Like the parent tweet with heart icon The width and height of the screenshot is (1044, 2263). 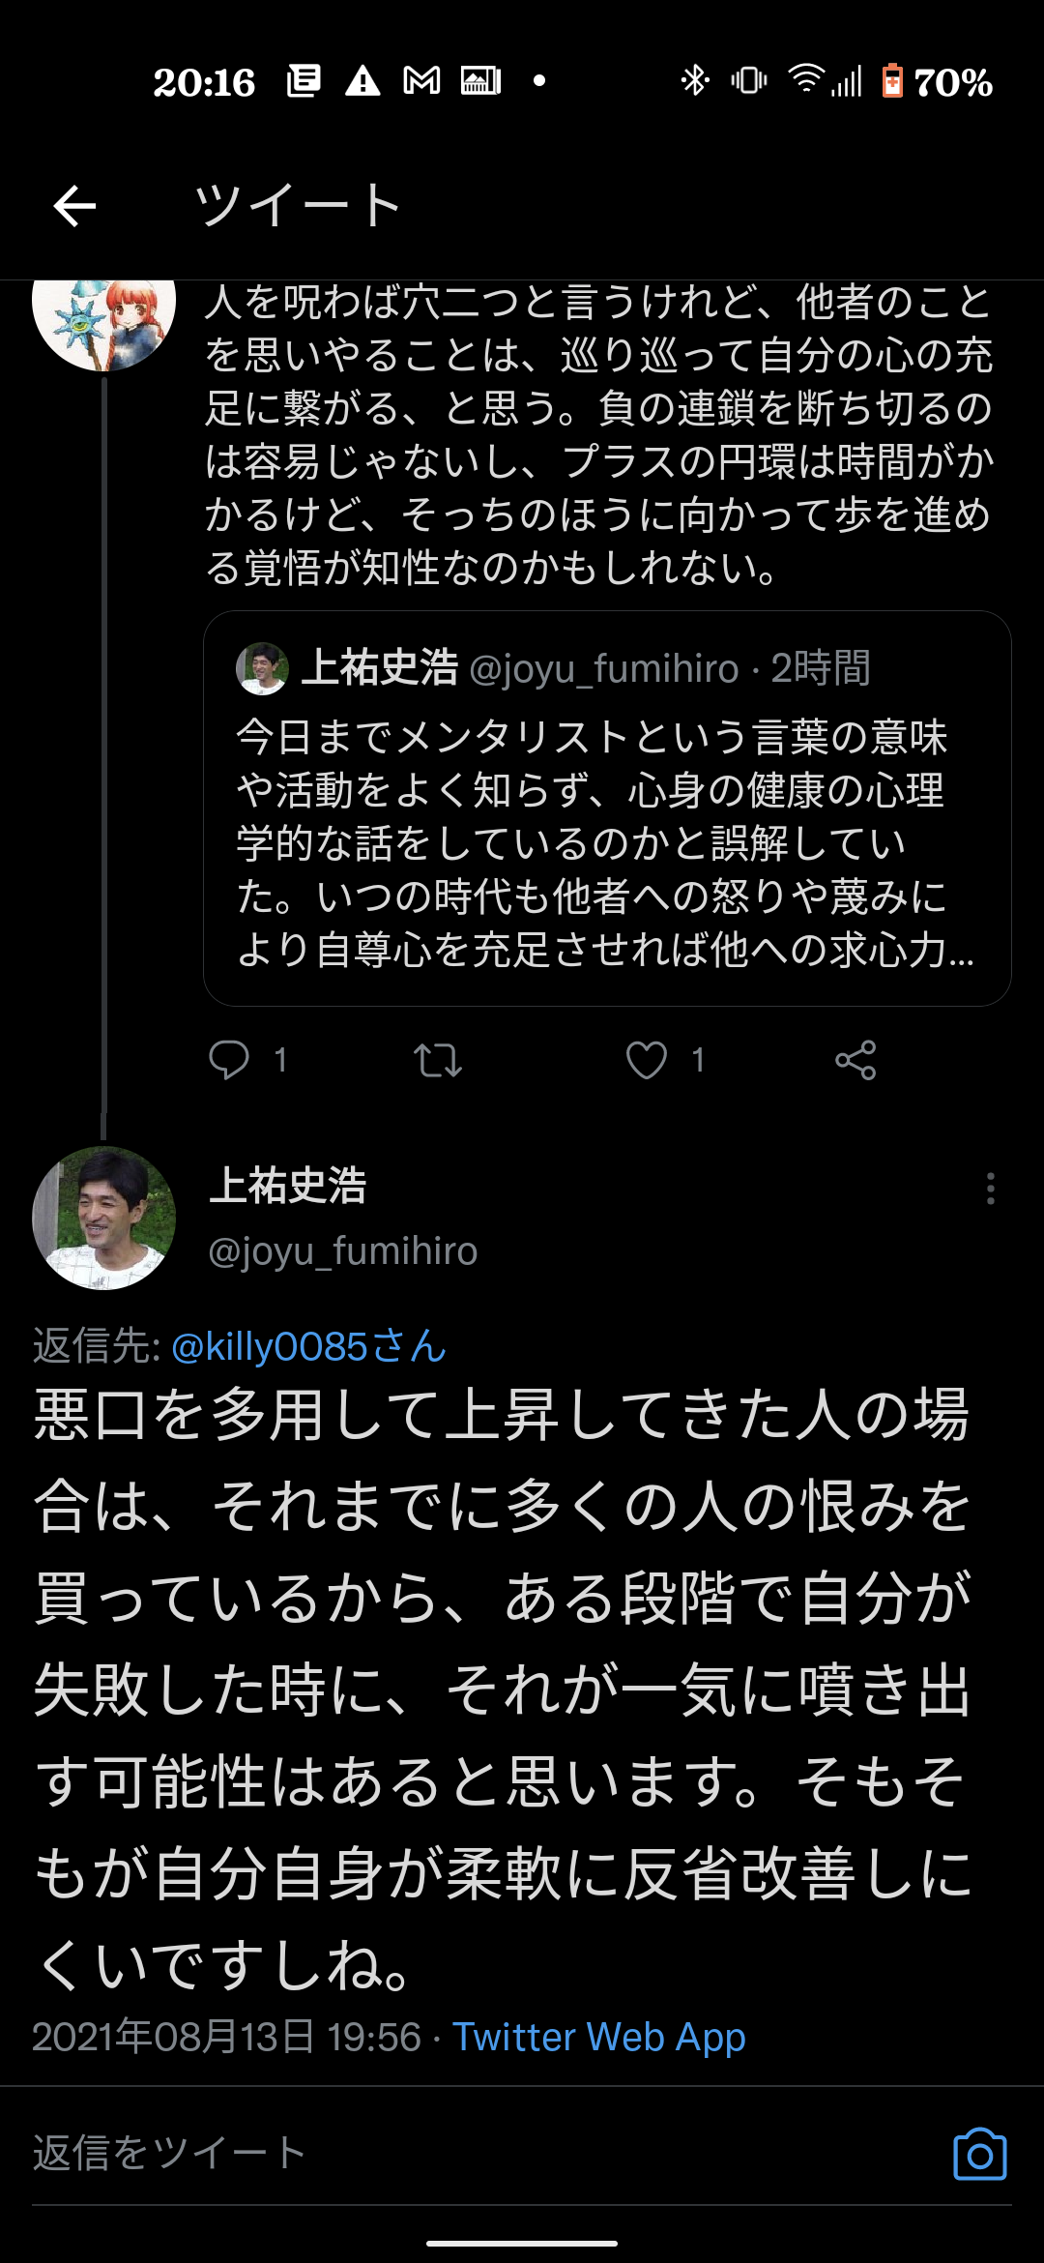647,1060
